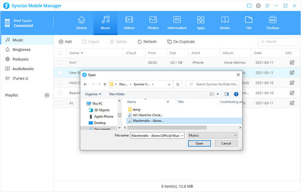
Task: Open the view options dropdown arrow
Action: (x=218, y=94)
